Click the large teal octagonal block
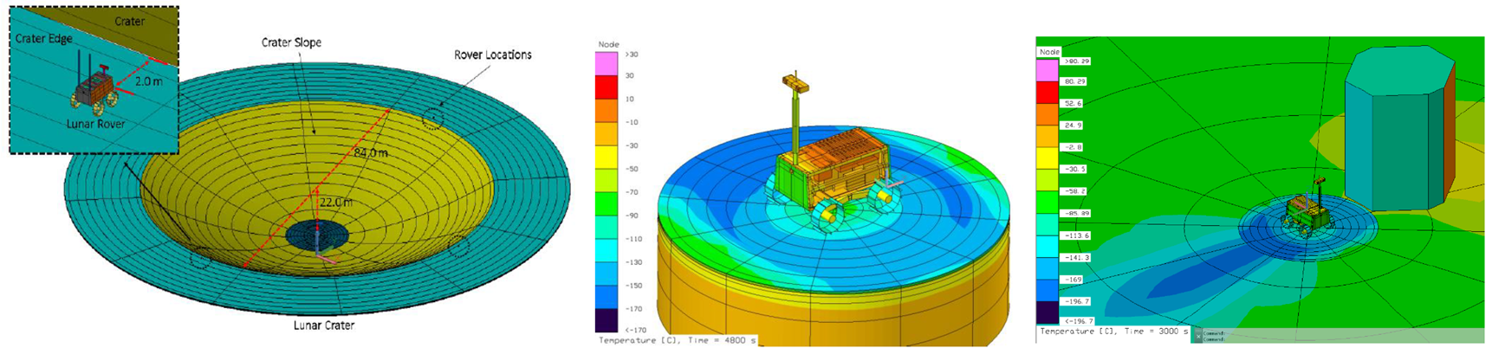 click(x=1401, y=128)
